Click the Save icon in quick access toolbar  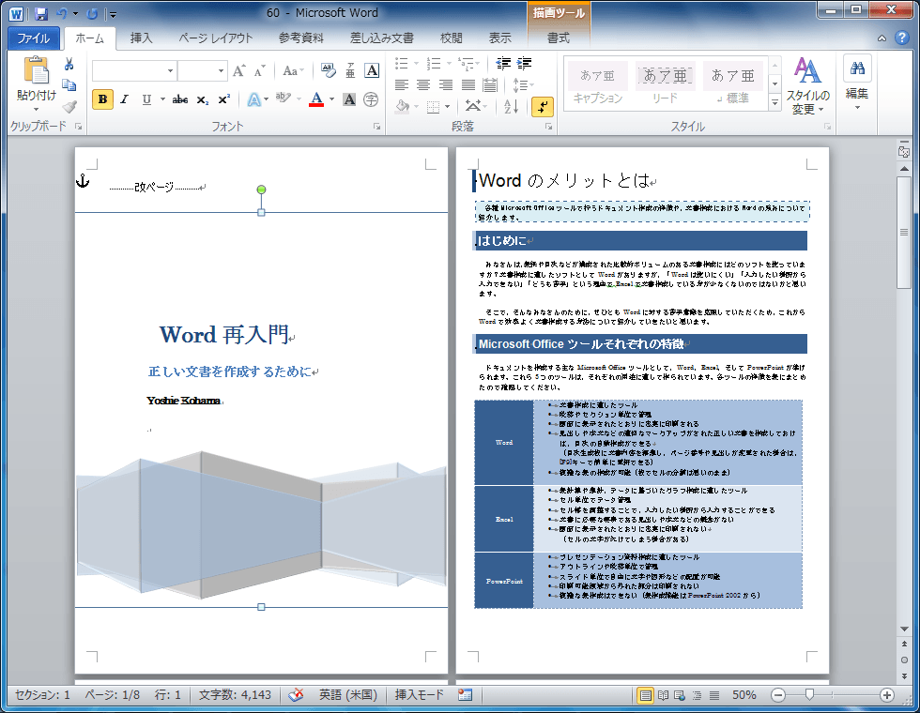(x=41, y=13)
